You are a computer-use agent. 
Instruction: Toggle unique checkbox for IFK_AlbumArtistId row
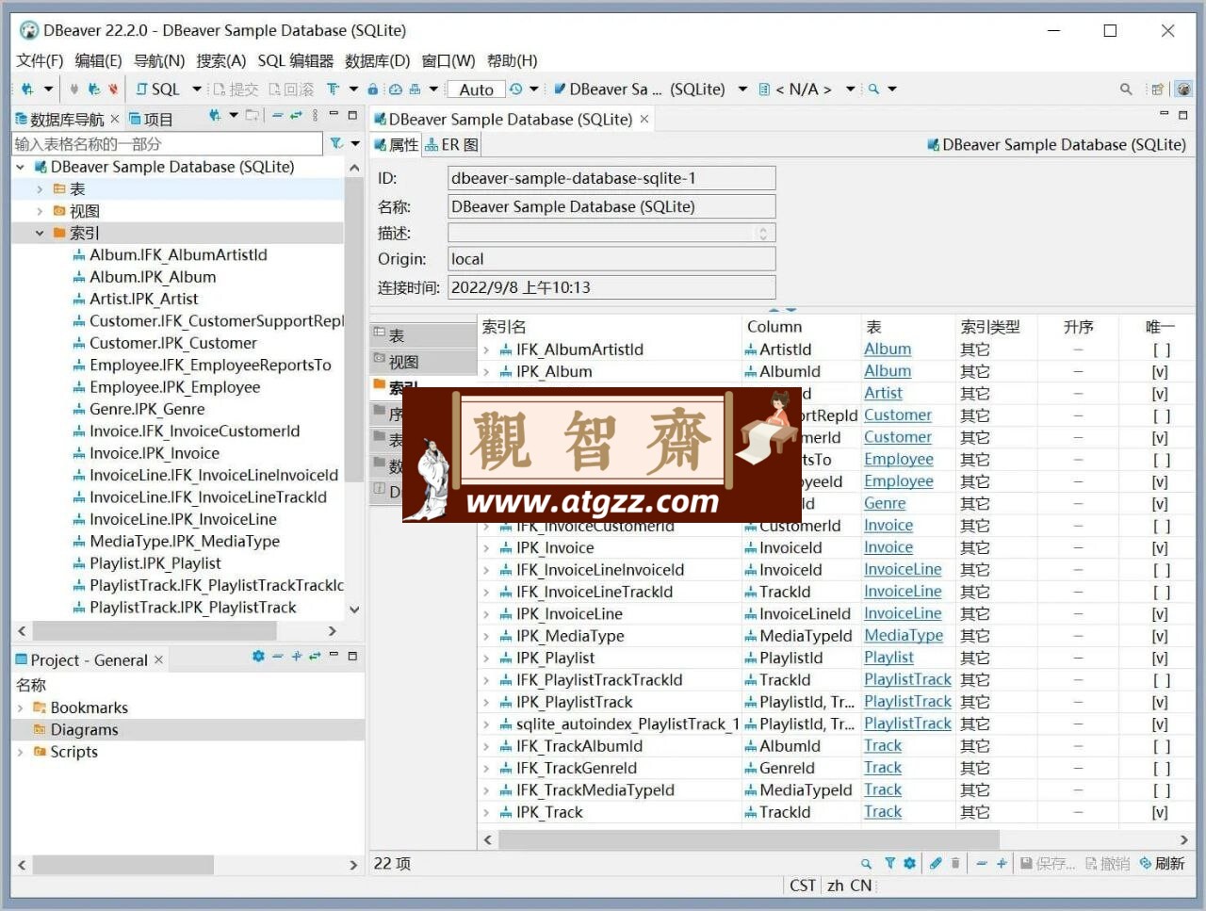[1161, 350]
